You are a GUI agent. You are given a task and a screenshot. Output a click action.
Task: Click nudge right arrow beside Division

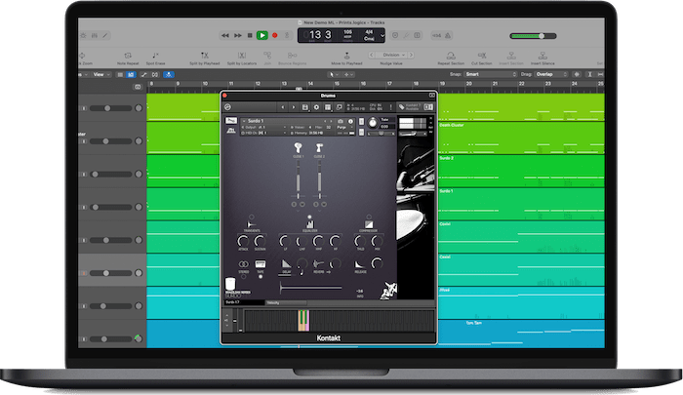coord(411,55)
